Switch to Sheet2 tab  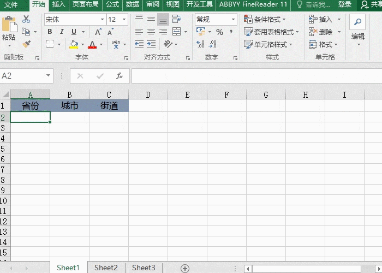pos(106,268)
